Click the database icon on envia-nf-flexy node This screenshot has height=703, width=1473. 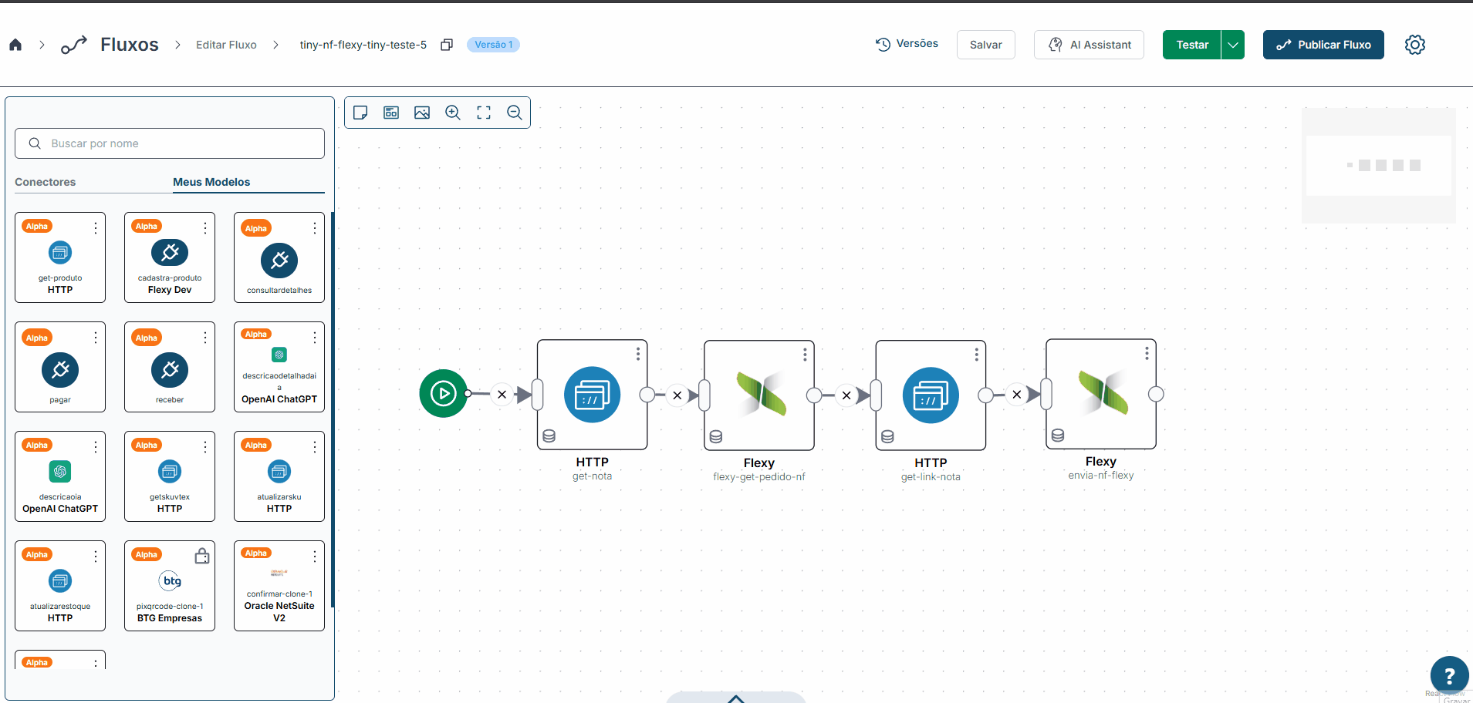click(1058, 435)
